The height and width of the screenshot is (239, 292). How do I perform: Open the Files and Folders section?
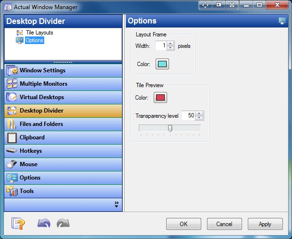coord(63,124)
